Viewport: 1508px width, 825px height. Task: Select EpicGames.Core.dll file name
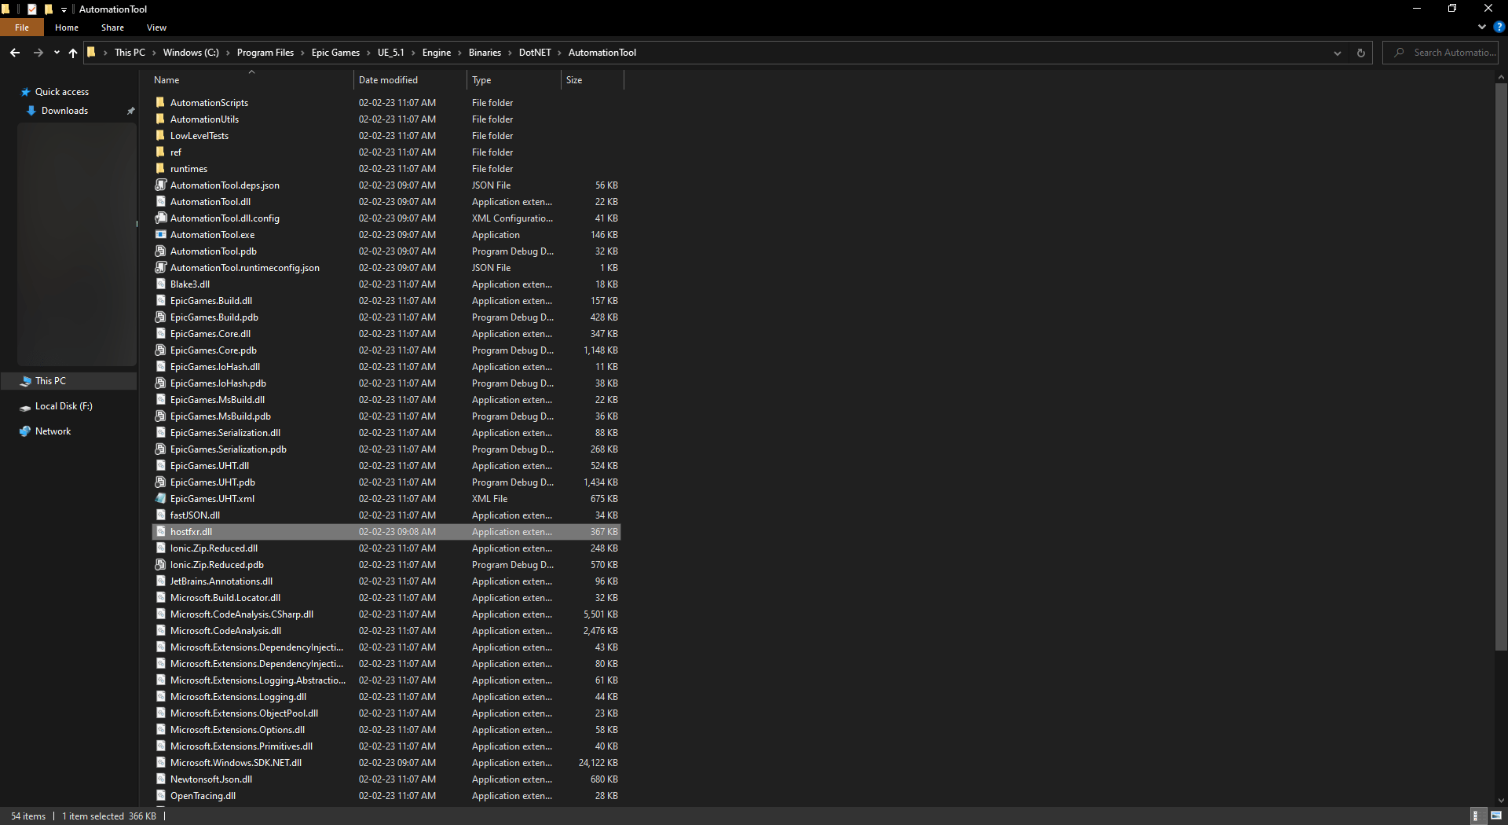click(210, 334)
